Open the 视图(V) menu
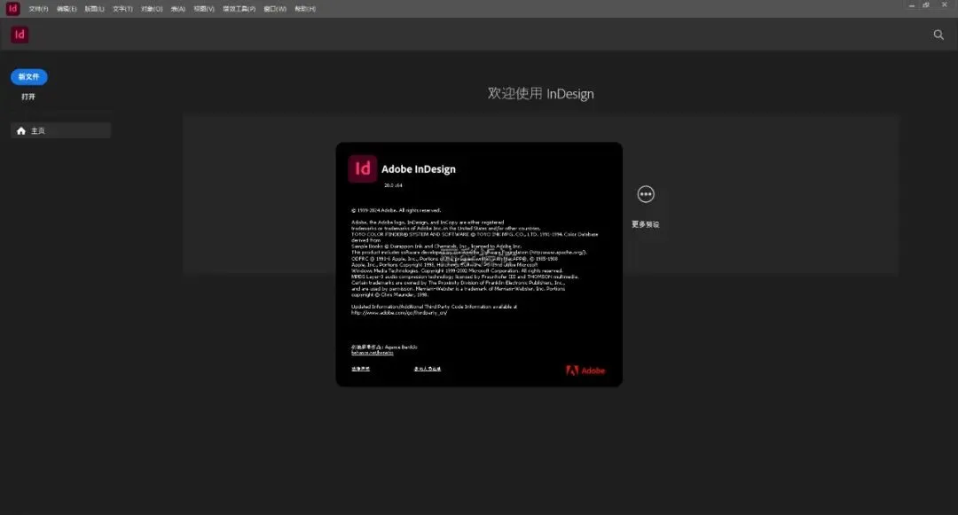958x515 pixels. (x=204, y=9)
